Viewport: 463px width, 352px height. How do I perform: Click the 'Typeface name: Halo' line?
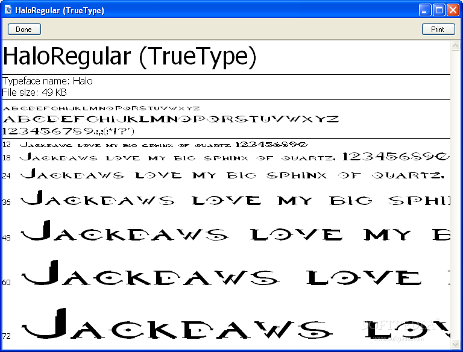point(47,81)
